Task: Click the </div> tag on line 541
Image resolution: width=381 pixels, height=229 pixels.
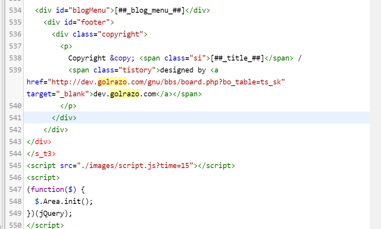Action: [x=64, y=118]
